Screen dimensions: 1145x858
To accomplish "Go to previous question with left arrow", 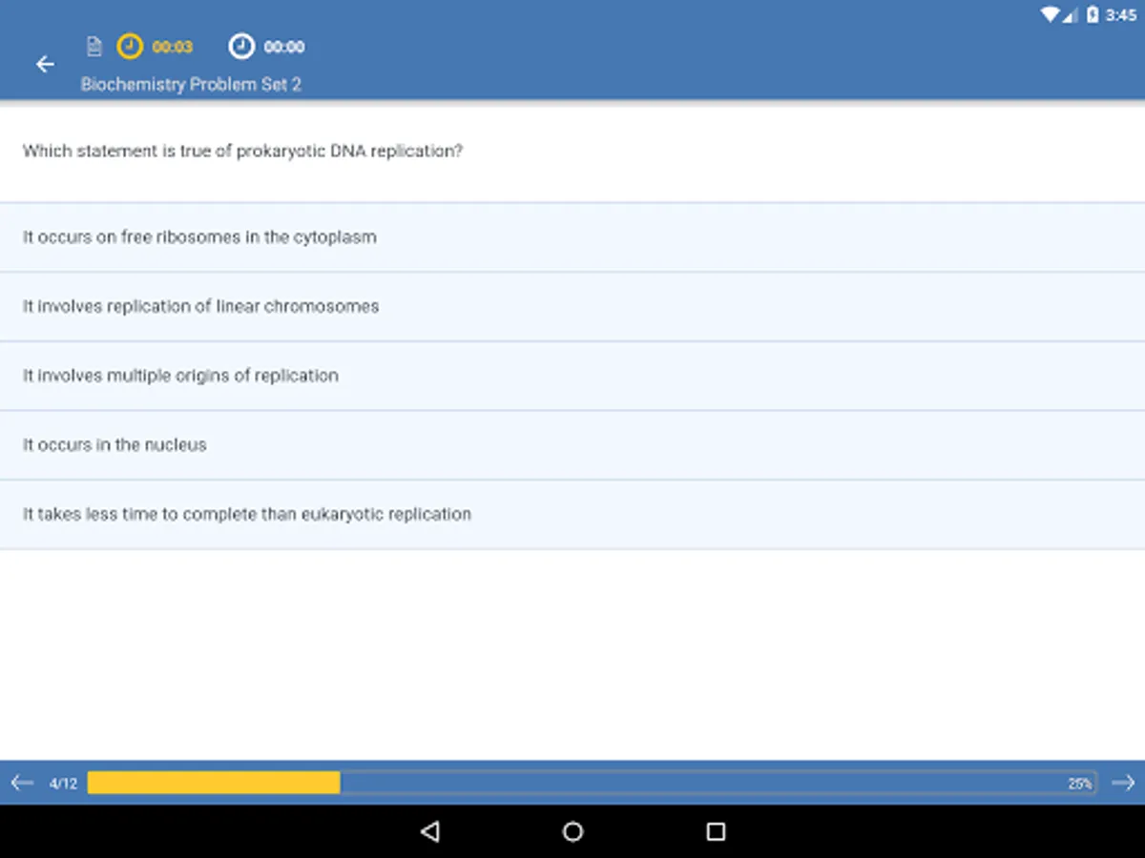I will coord(22,783).
